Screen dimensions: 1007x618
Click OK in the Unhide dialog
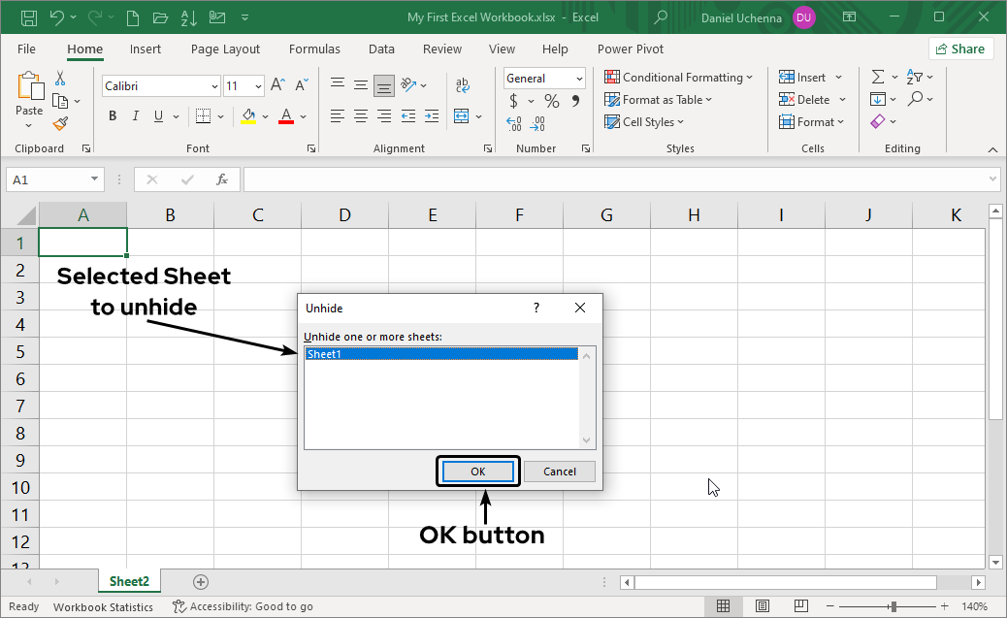click(x=477, y=471)
